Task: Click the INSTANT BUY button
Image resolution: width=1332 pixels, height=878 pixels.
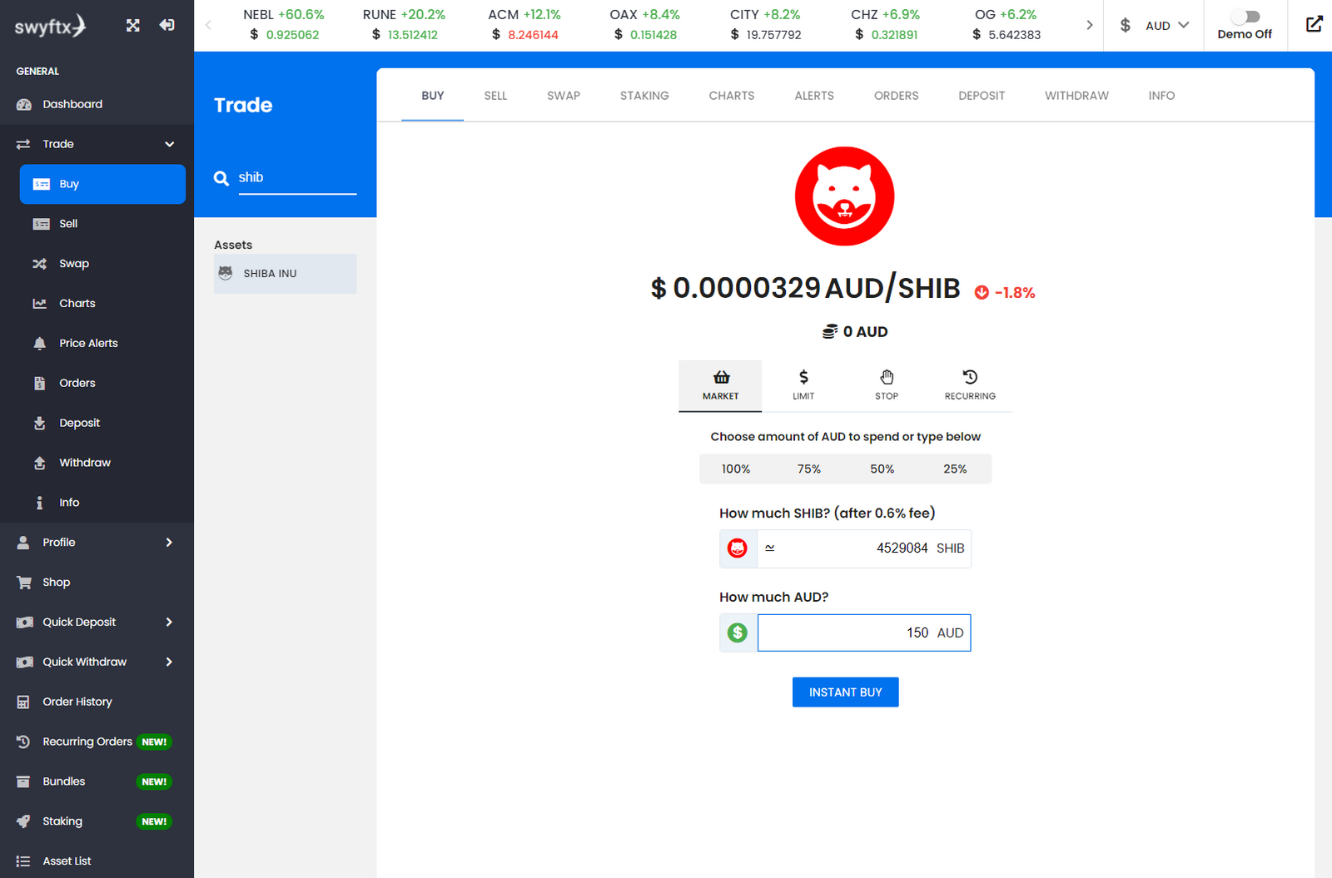Action: point(845,692)
